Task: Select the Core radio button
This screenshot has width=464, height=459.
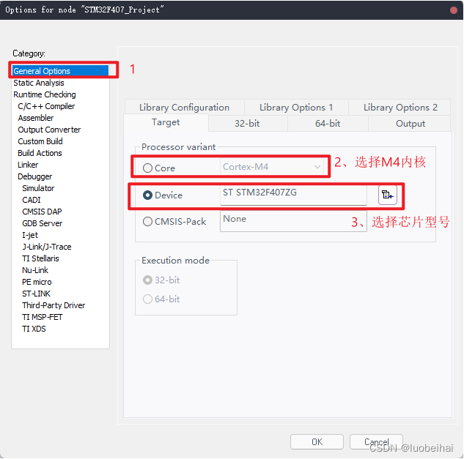Action: click(x=148, y=168)
